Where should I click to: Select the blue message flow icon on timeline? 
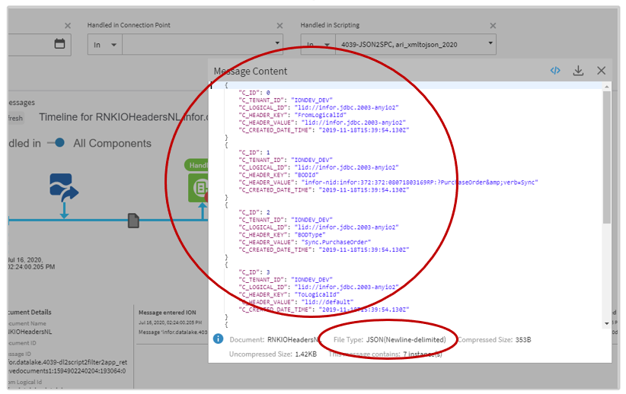(x=63, y=187)
